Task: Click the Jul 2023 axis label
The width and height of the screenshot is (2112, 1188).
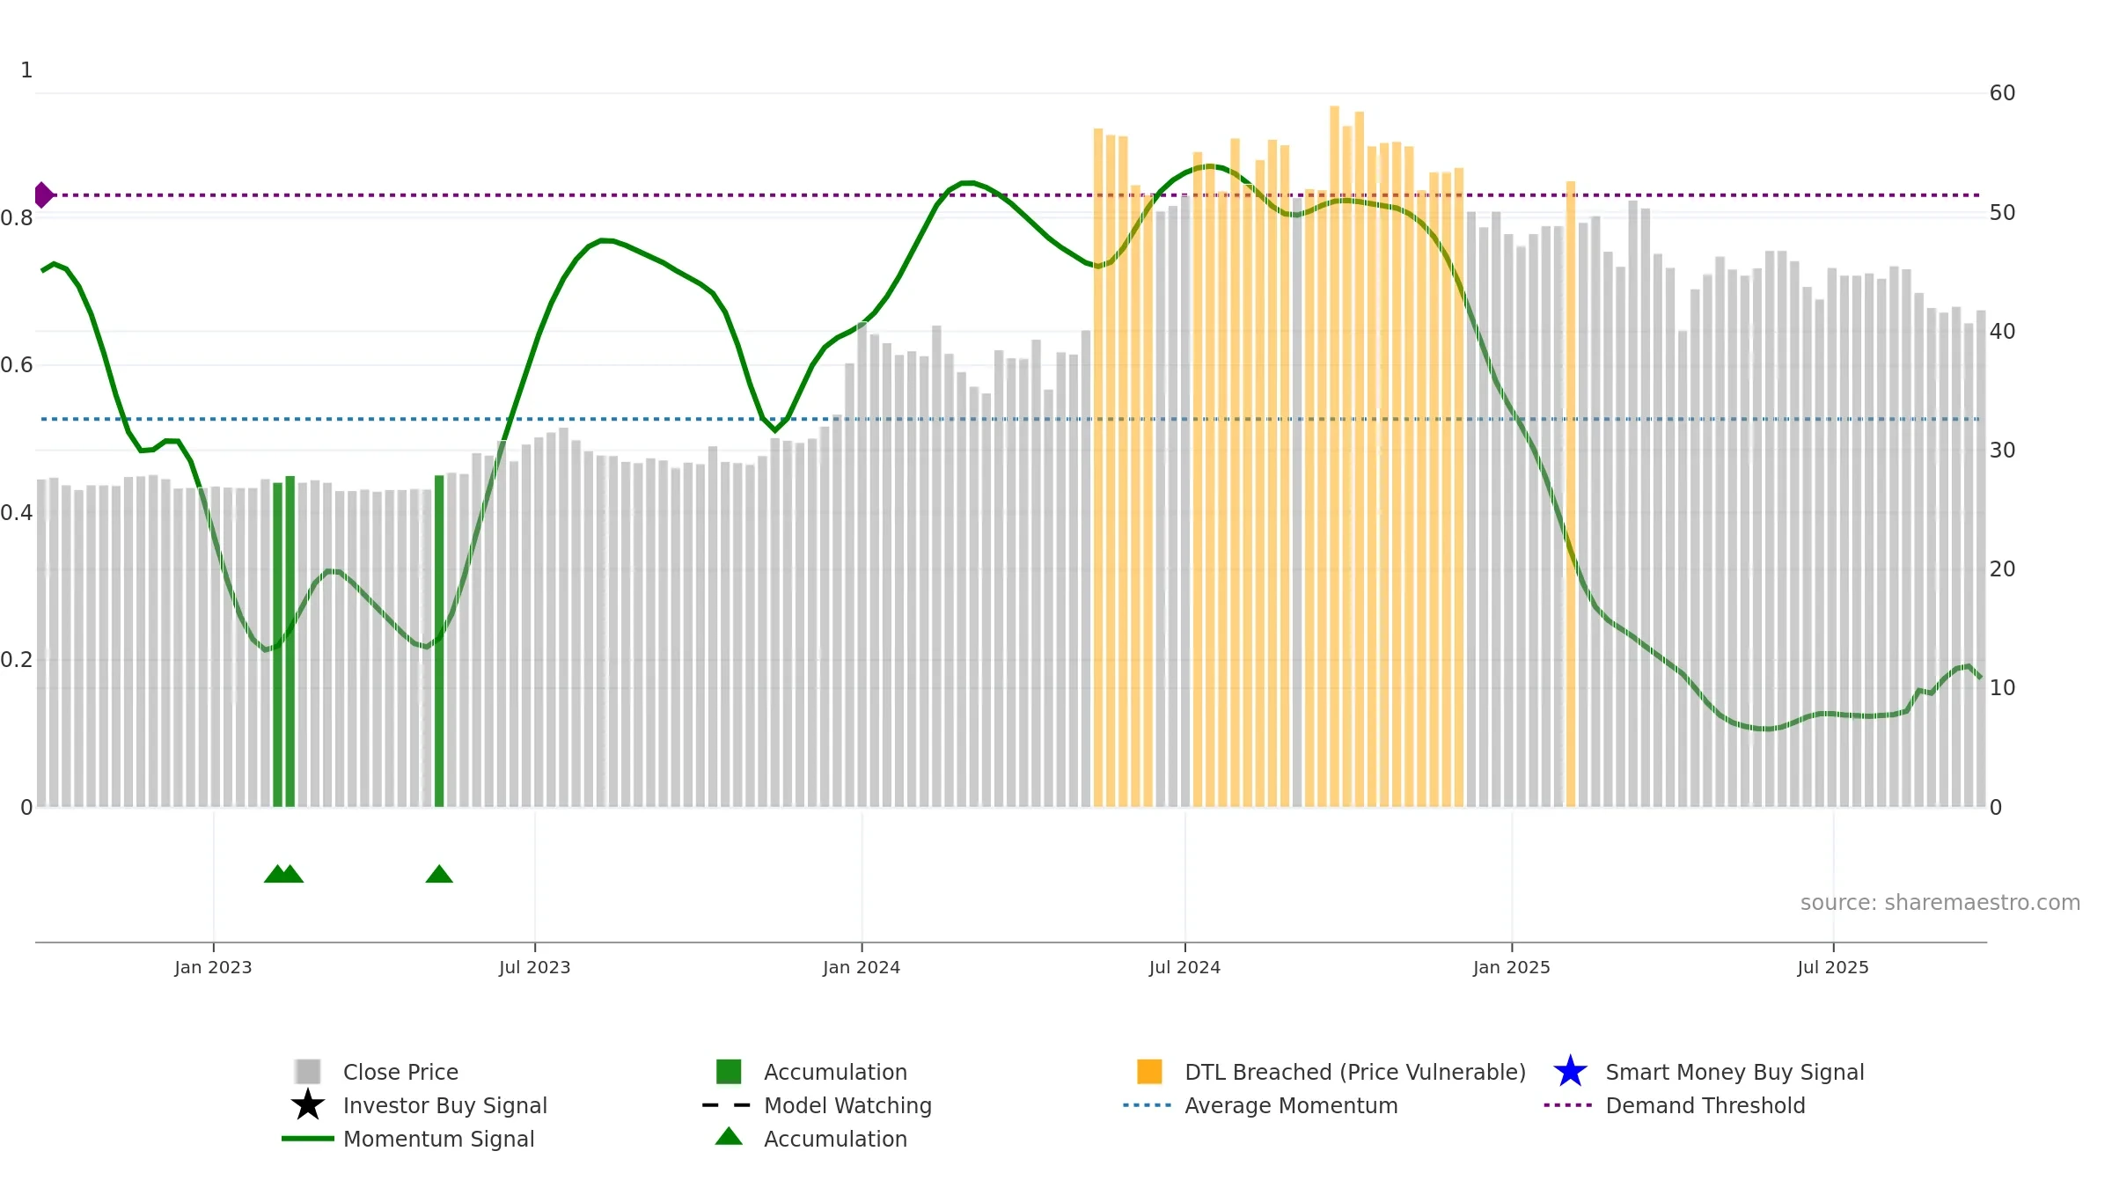Action: tap(535, 968)
